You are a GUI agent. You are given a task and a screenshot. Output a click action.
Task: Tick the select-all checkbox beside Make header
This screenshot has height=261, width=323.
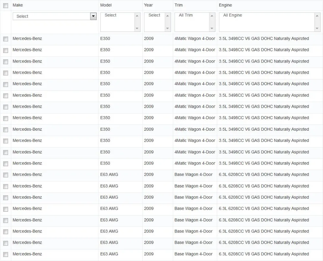[5, 5]
